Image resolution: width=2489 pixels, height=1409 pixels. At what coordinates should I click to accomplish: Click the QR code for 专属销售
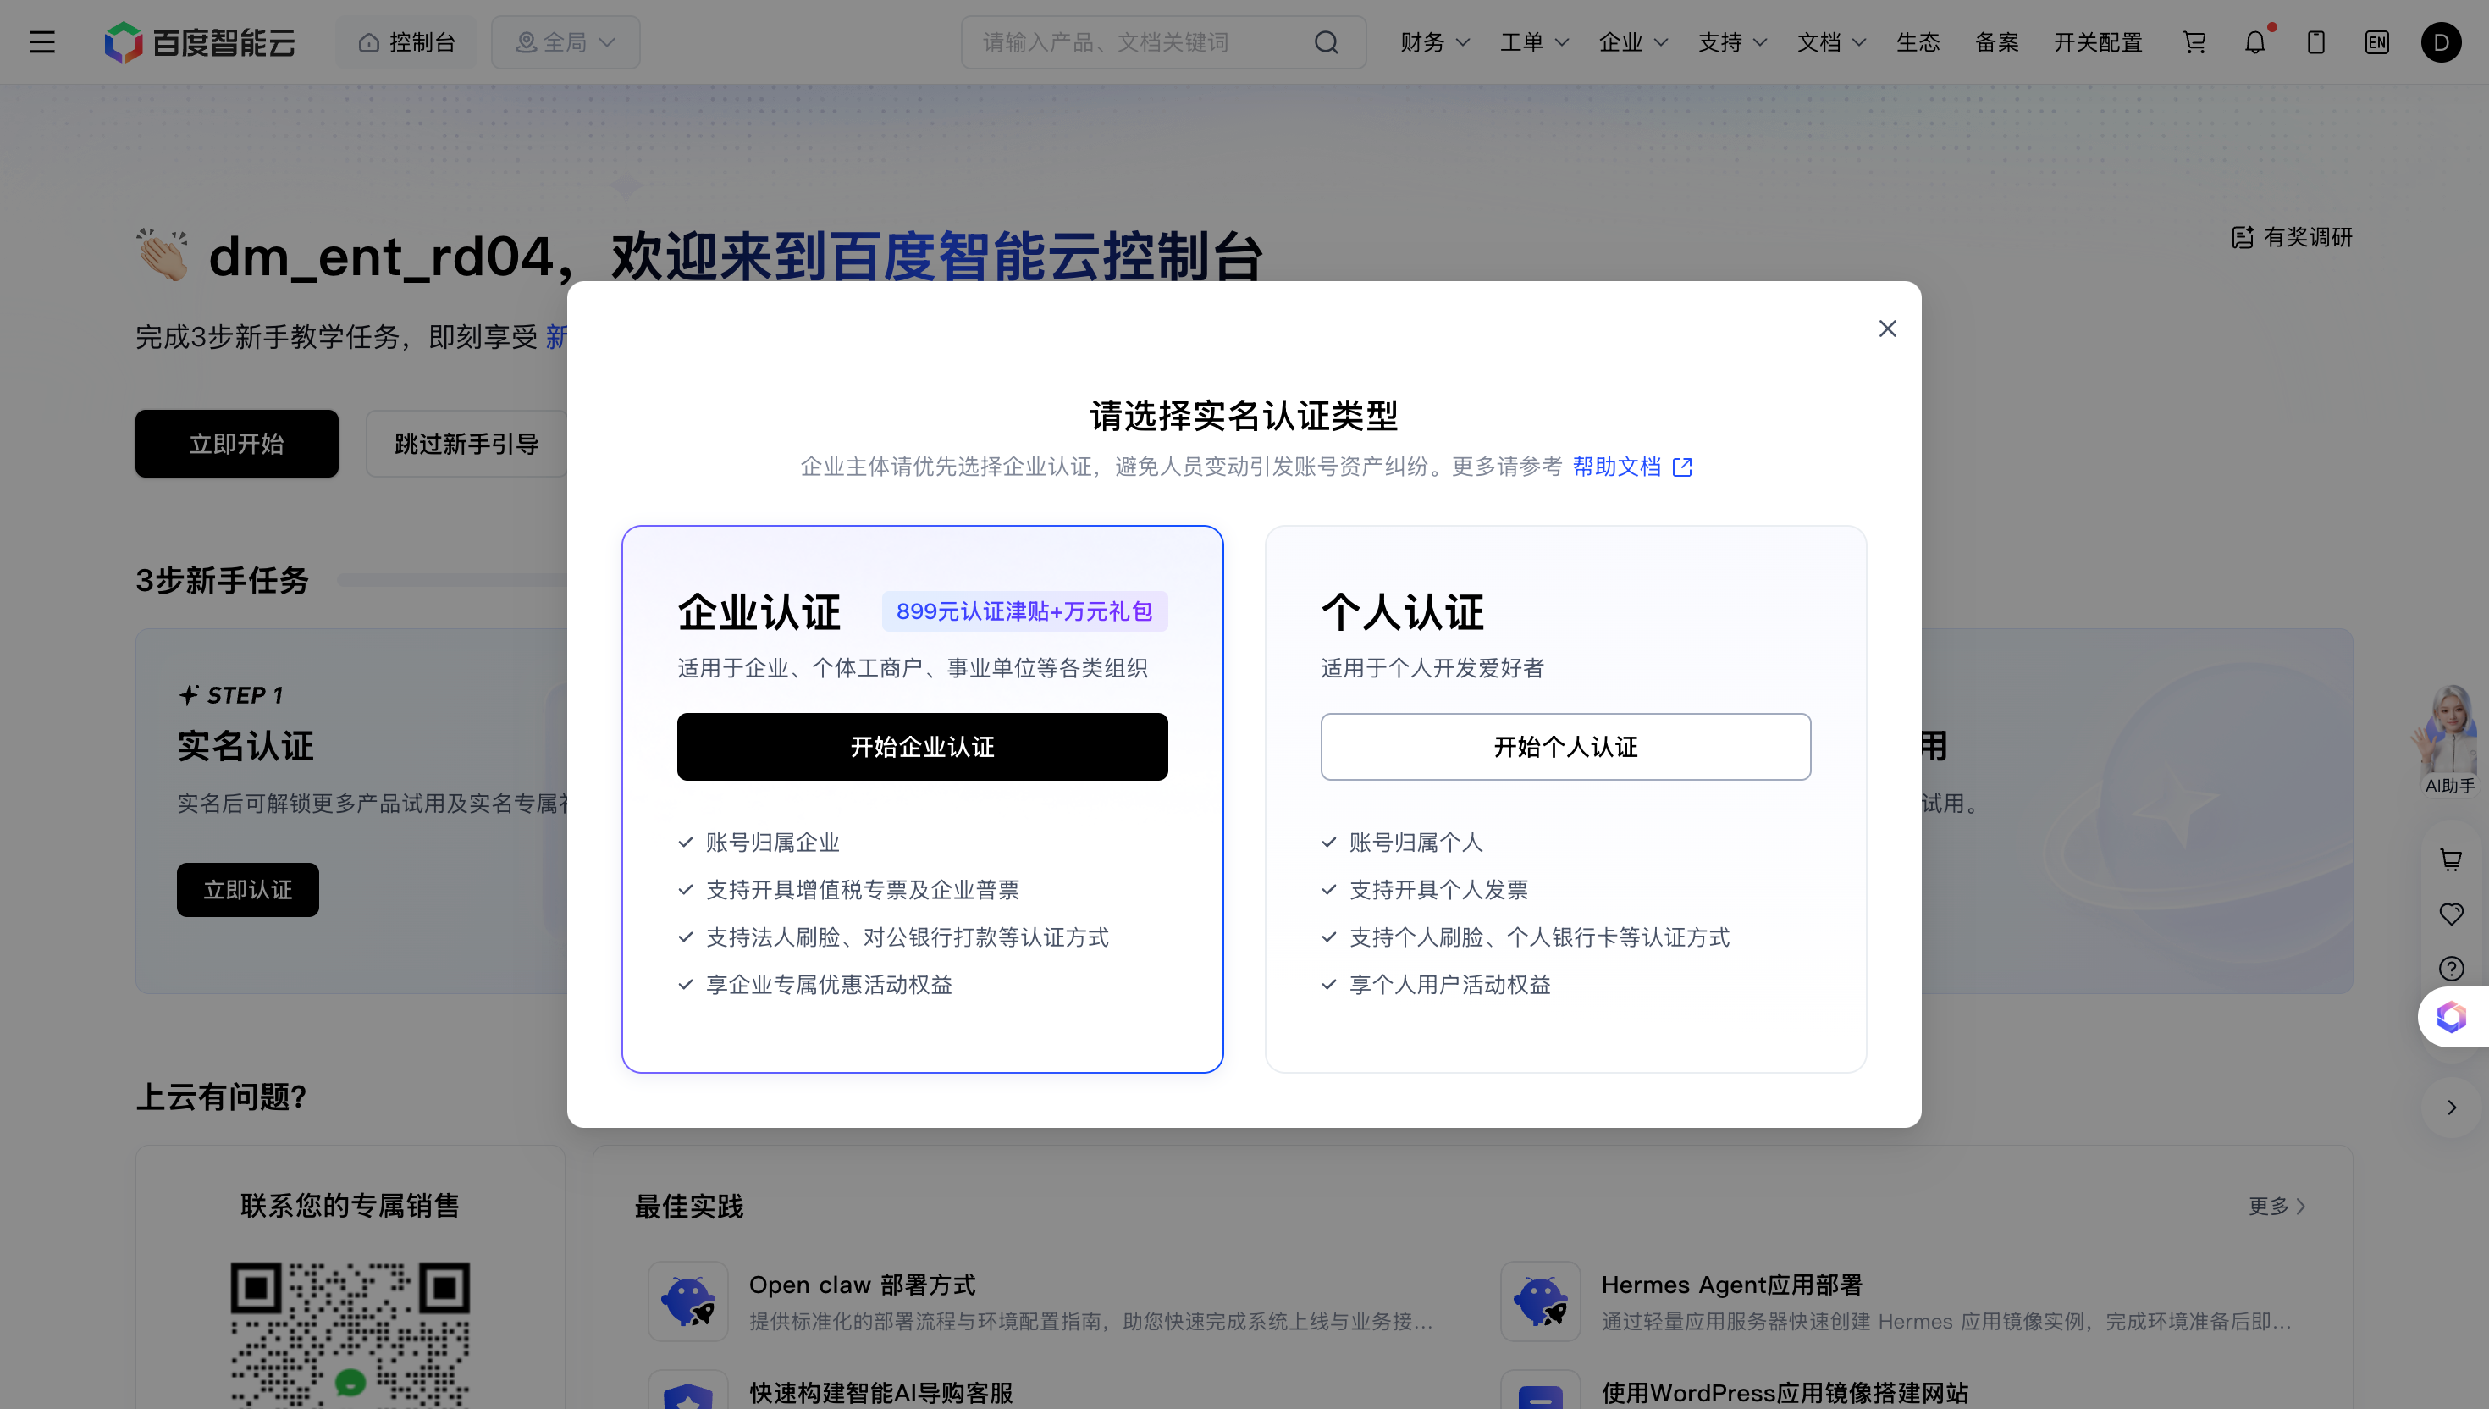pyautogui.click(x=350, y=1334)
